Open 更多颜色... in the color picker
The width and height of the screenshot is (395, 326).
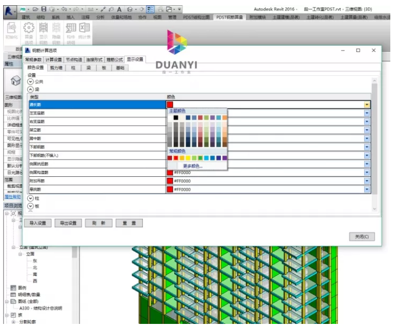[x=193, y=166]
